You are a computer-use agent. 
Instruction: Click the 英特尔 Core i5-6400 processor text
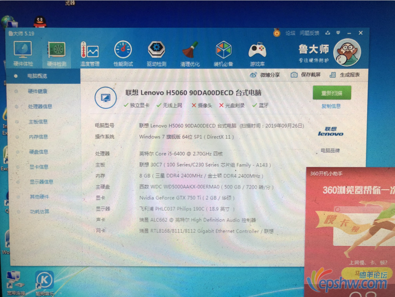(181, 153)
